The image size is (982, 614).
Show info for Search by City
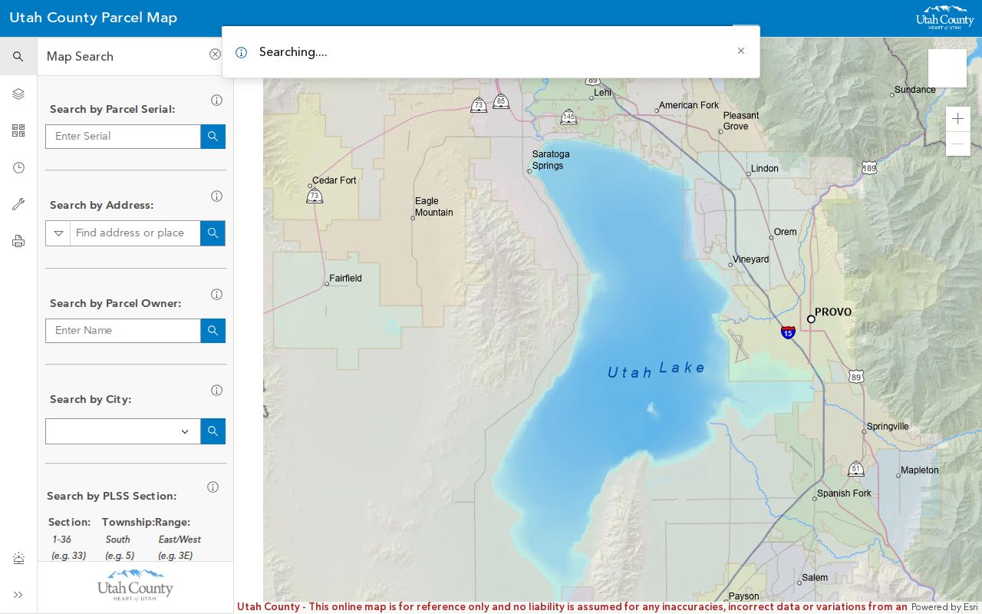[216, 391]
